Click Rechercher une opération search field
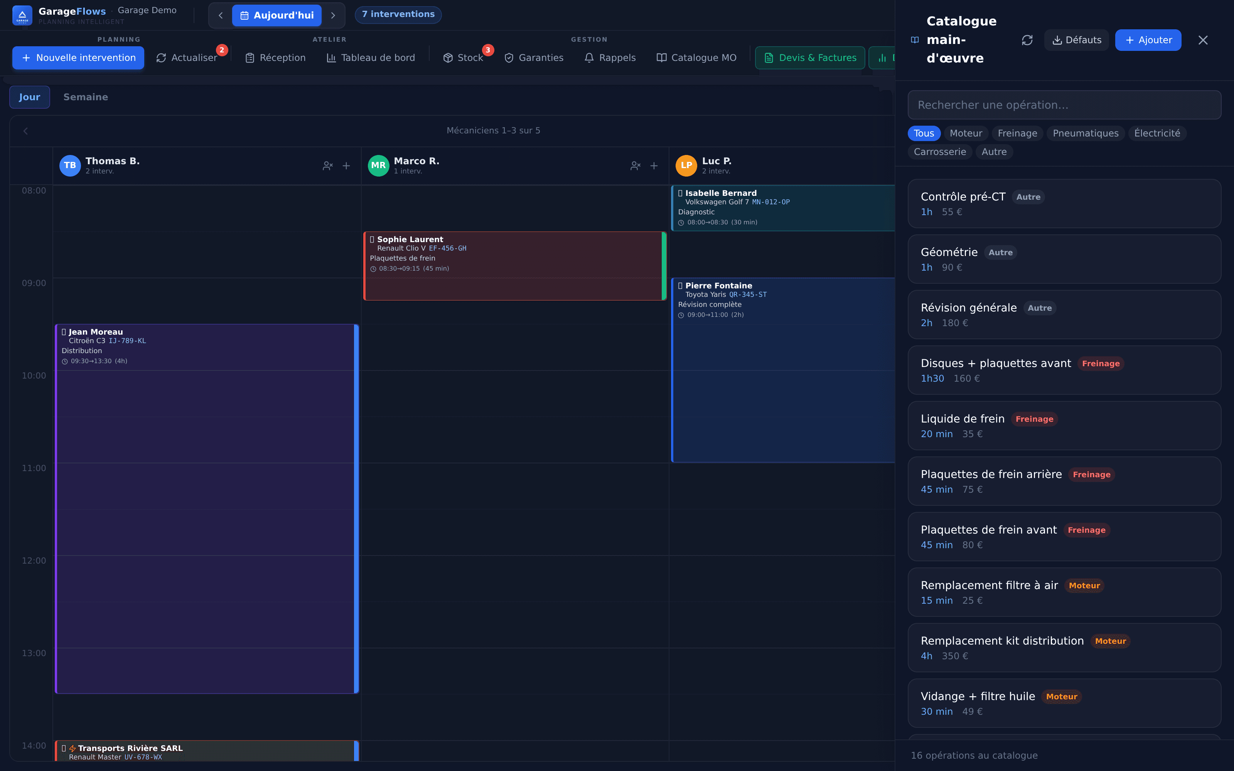This screenshot has height=771, width=1234. click(1064, 105)
